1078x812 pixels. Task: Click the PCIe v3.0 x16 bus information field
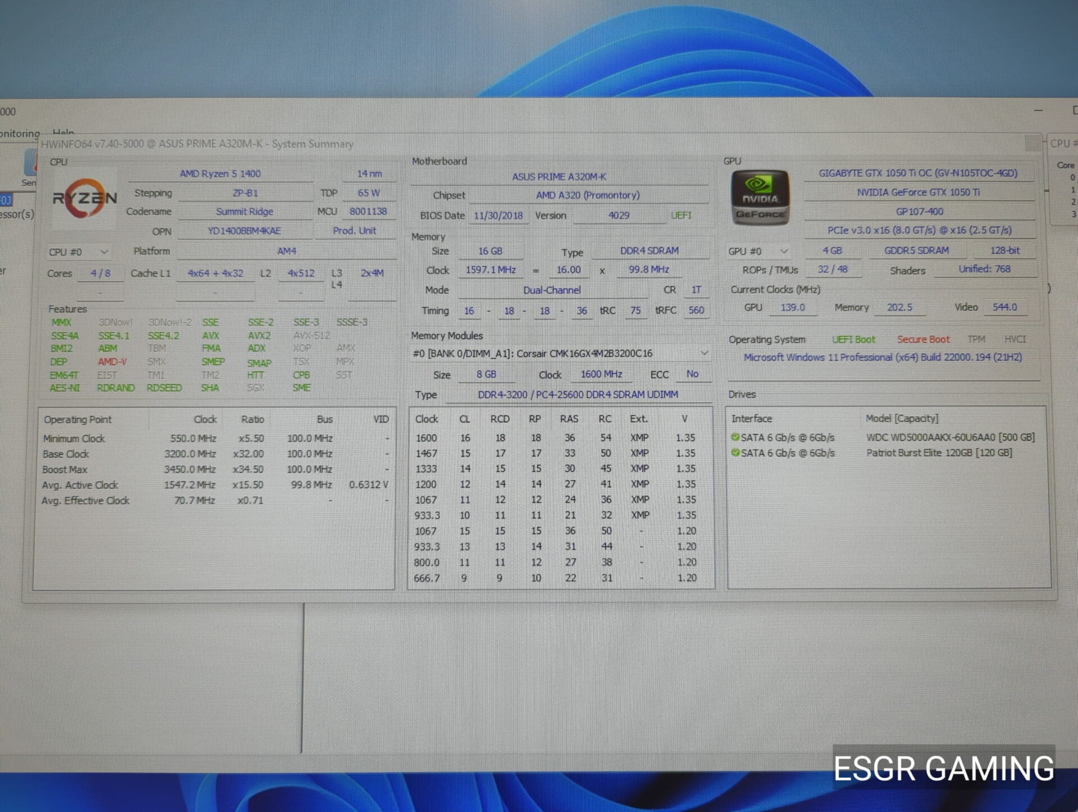[x=919, y=230]
